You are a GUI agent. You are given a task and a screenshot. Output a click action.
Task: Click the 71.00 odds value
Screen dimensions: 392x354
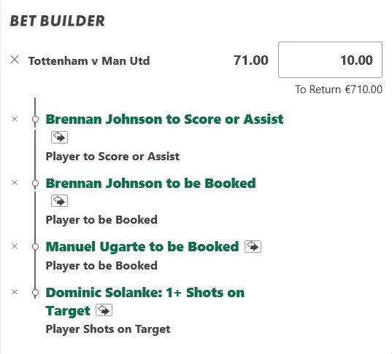tap(251, 60)
